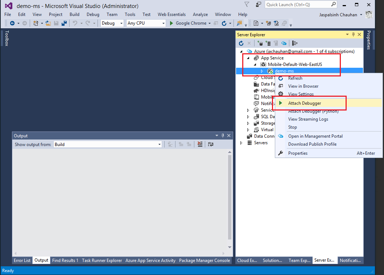The height and width of the screenshot is (275, 384).
Task: Clear all text in the Output window
Action: point(200,144)
